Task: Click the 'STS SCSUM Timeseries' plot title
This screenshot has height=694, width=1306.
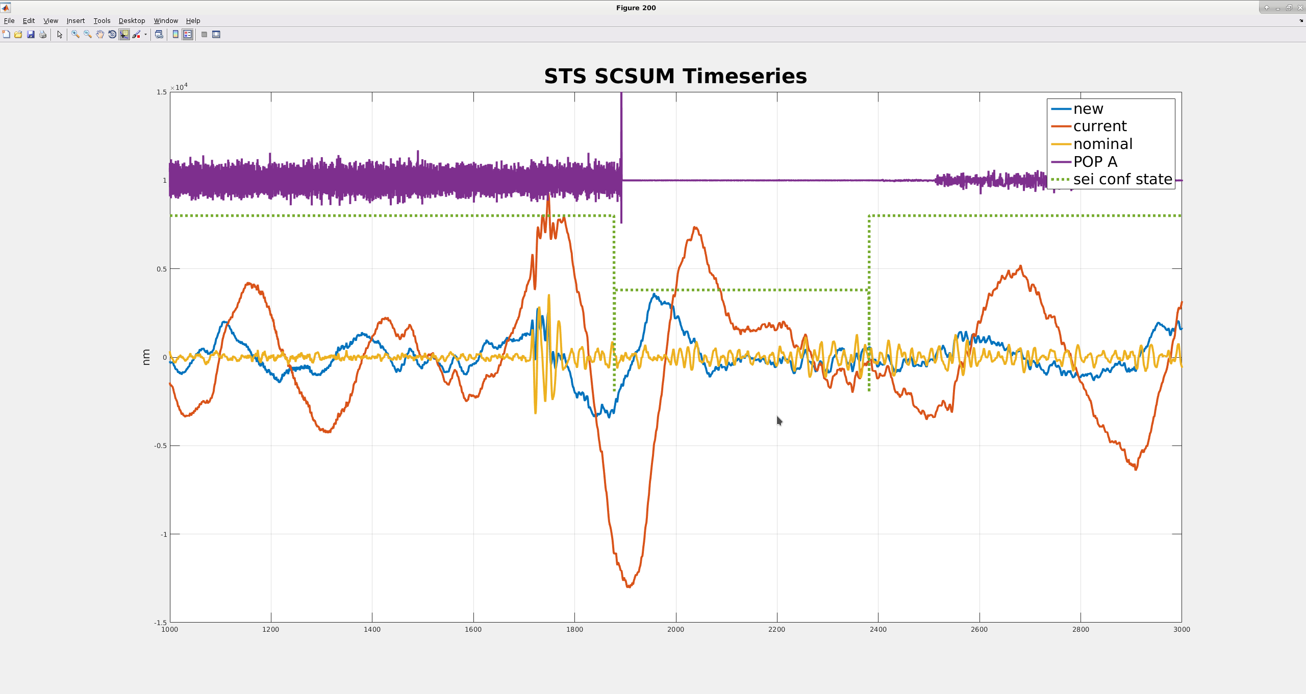Action: (x=675, y=76)
